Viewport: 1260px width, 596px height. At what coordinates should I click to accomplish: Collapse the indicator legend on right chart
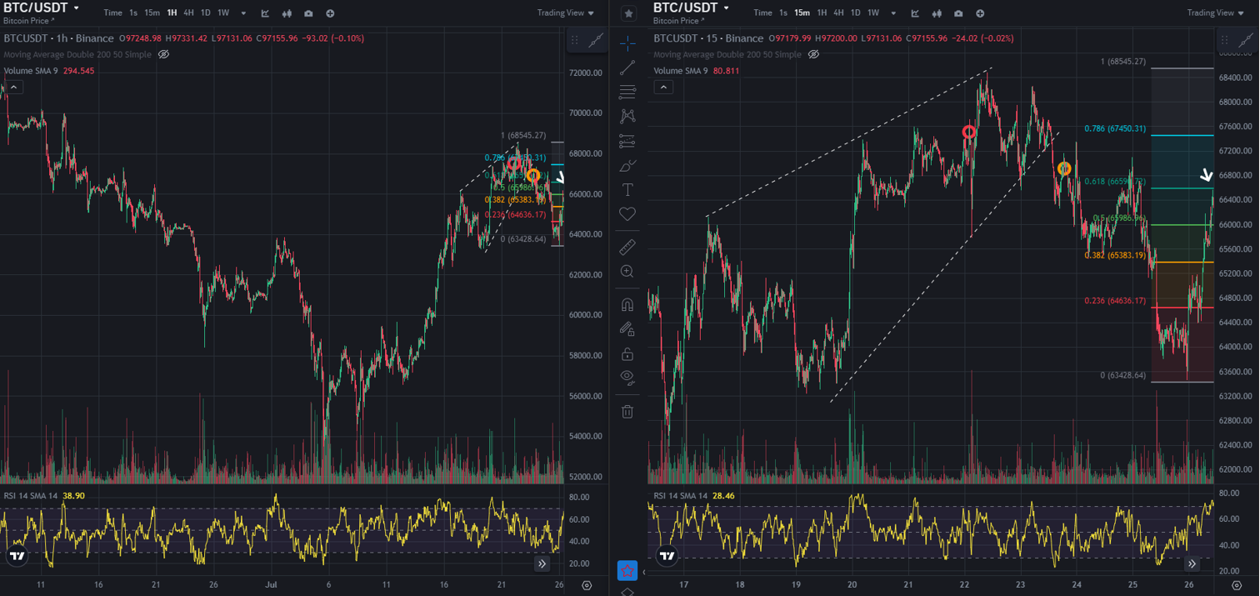[x=663, y=88]
